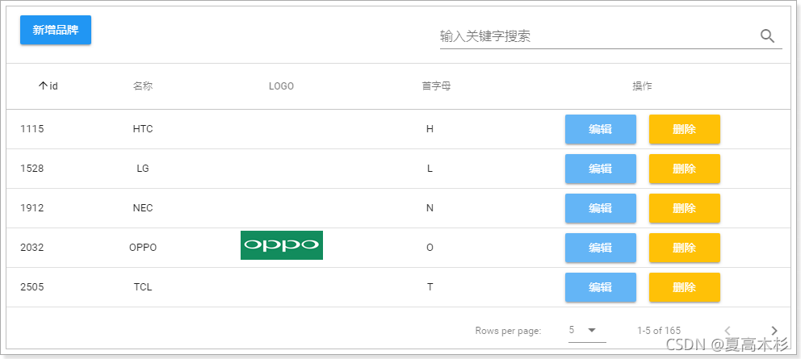The height and width of the screenshot is (359, 801).
Task: Select the id cell 1115
Action: (x=32, y=129)
